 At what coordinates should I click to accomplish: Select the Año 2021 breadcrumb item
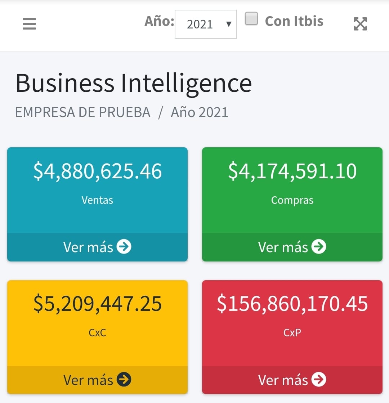click(x=200, y=112)
